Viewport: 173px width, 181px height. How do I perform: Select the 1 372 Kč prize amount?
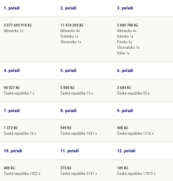(11, 128)
